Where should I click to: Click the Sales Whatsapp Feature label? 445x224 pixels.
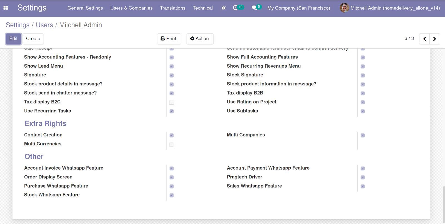(254, 186)
